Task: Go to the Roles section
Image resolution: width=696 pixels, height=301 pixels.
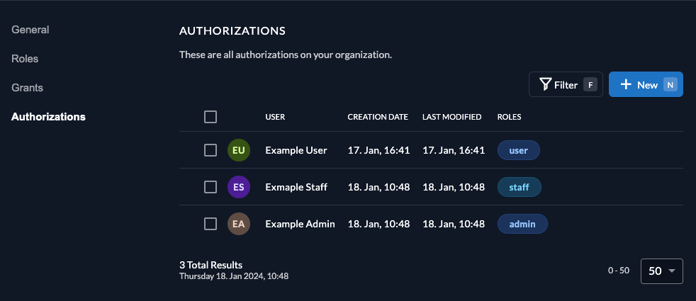Action: click(25, 59)
